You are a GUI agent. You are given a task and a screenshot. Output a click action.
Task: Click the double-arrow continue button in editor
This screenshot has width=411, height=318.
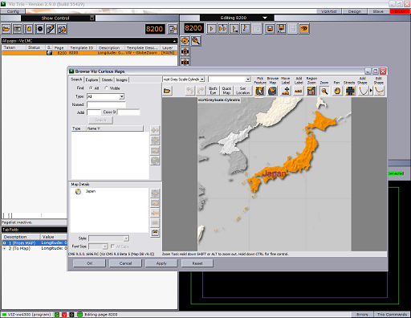[222, 28]
